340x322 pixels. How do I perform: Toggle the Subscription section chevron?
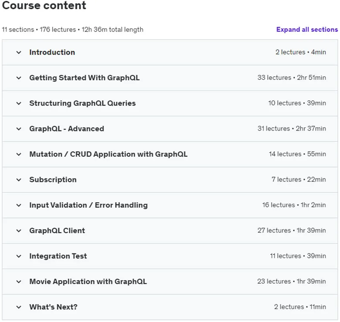(19, 180)
